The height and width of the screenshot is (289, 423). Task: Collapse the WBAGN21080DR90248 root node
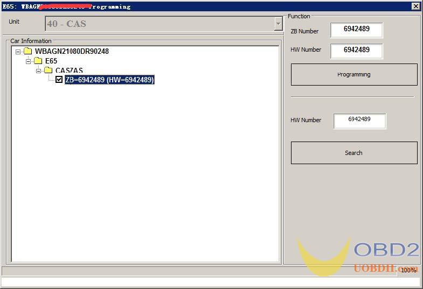coord(18,52)
